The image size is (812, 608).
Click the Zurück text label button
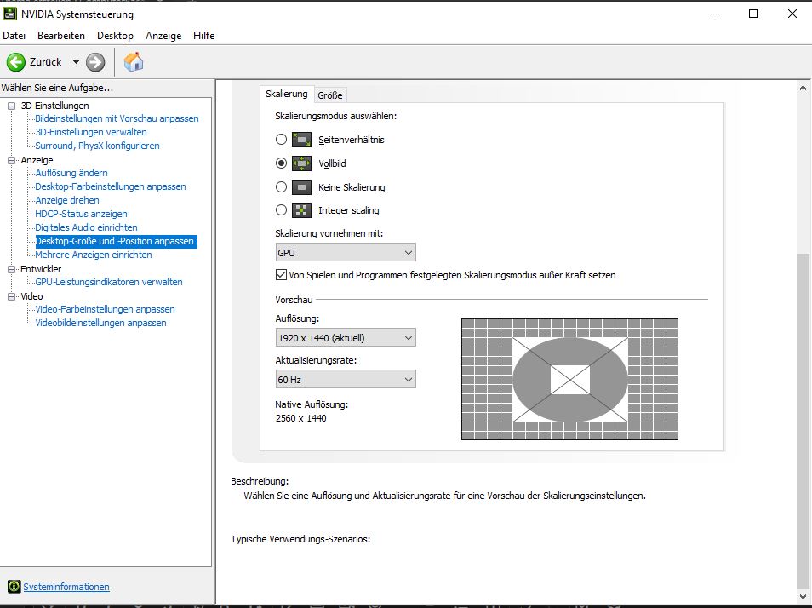[46, 62]
